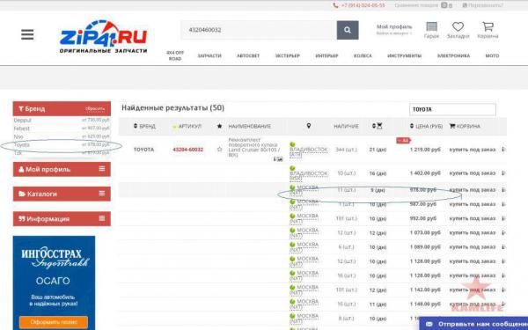Click the magnifier search button
Image resolution: width=528 pixels, height=330 pixels.
(348, 30)
